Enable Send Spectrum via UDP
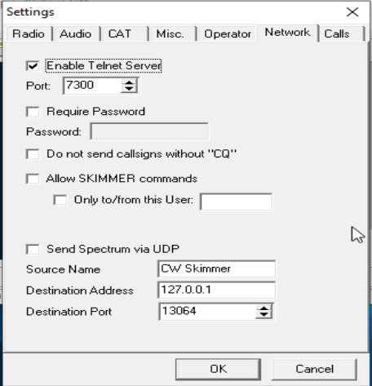The image size is (372, 386). (x=33, y=249)
